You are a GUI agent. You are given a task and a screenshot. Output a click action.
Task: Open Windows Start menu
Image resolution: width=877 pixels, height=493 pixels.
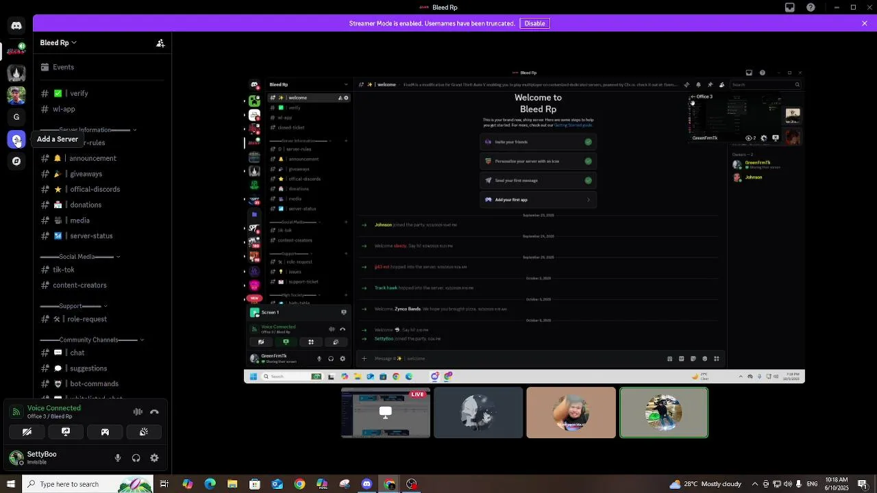[x=10, y=484]
